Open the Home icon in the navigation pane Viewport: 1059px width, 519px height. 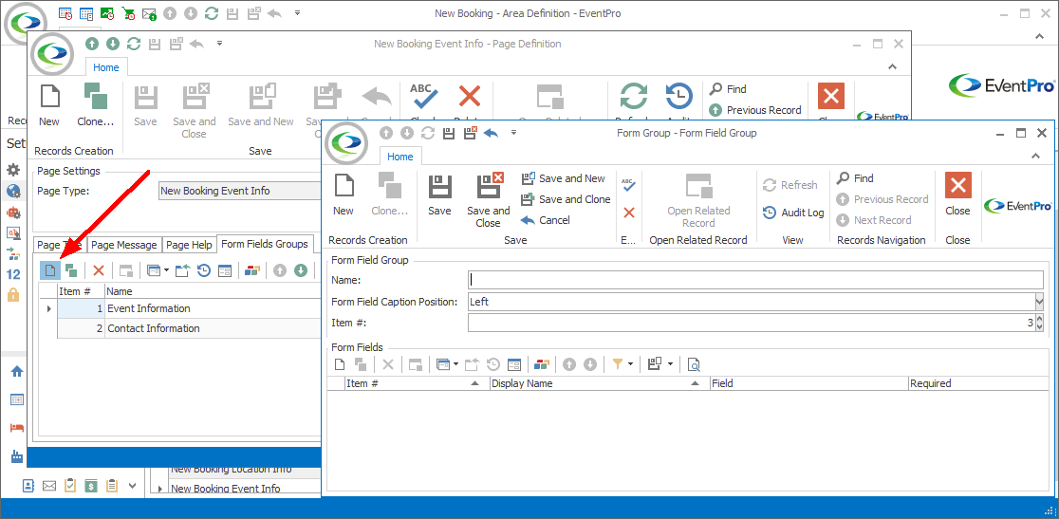click(17, 371)
